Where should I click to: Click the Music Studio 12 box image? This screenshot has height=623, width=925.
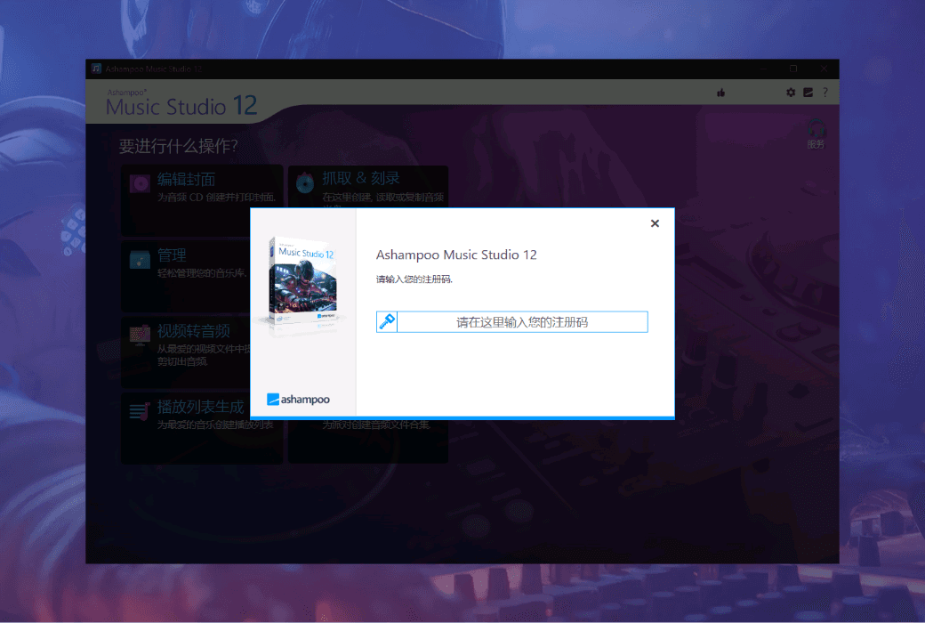303,282
